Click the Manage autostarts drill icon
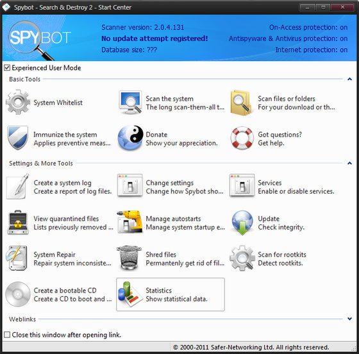The height and width of the screenshot is (354, 359). [129, 222]
